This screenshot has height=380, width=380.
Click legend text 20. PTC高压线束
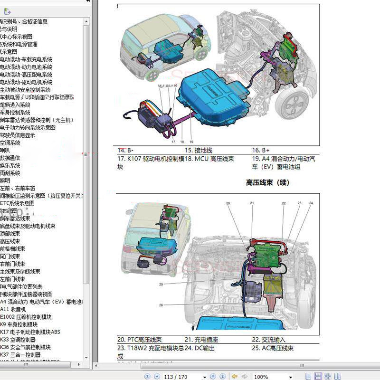click(139, 340)
